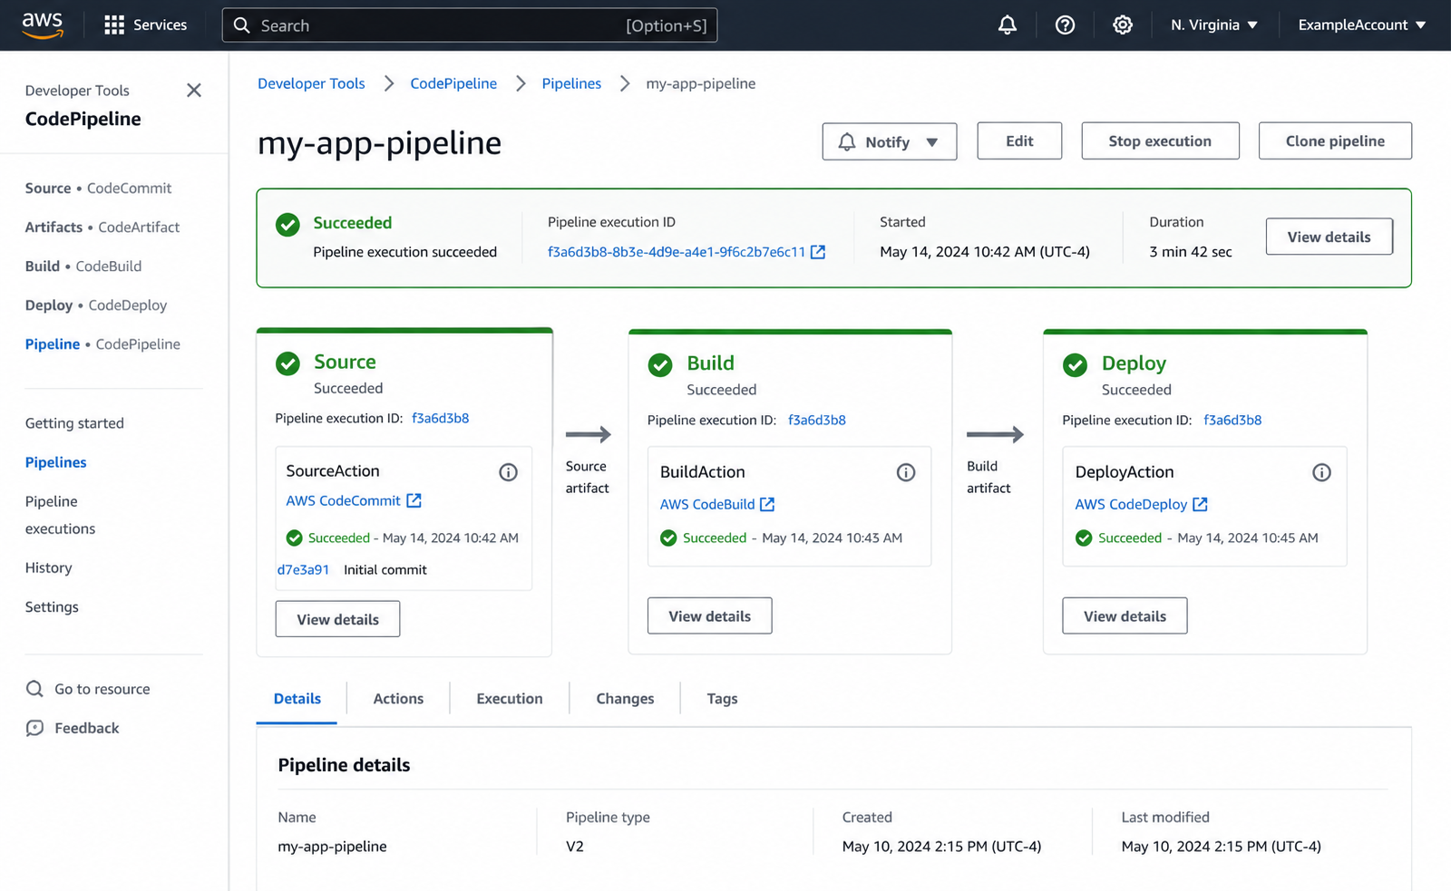Open the full pipeline execution ID link
The width and height of the screenshot is (1451, 891).
pos(677,252)
